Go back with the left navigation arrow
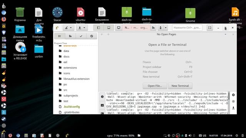 (x=102, y=34)
